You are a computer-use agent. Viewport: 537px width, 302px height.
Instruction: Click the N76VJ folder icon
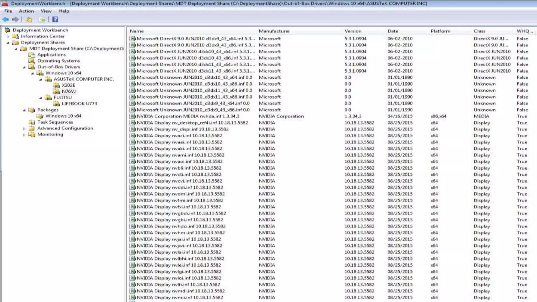coord(56,91)
